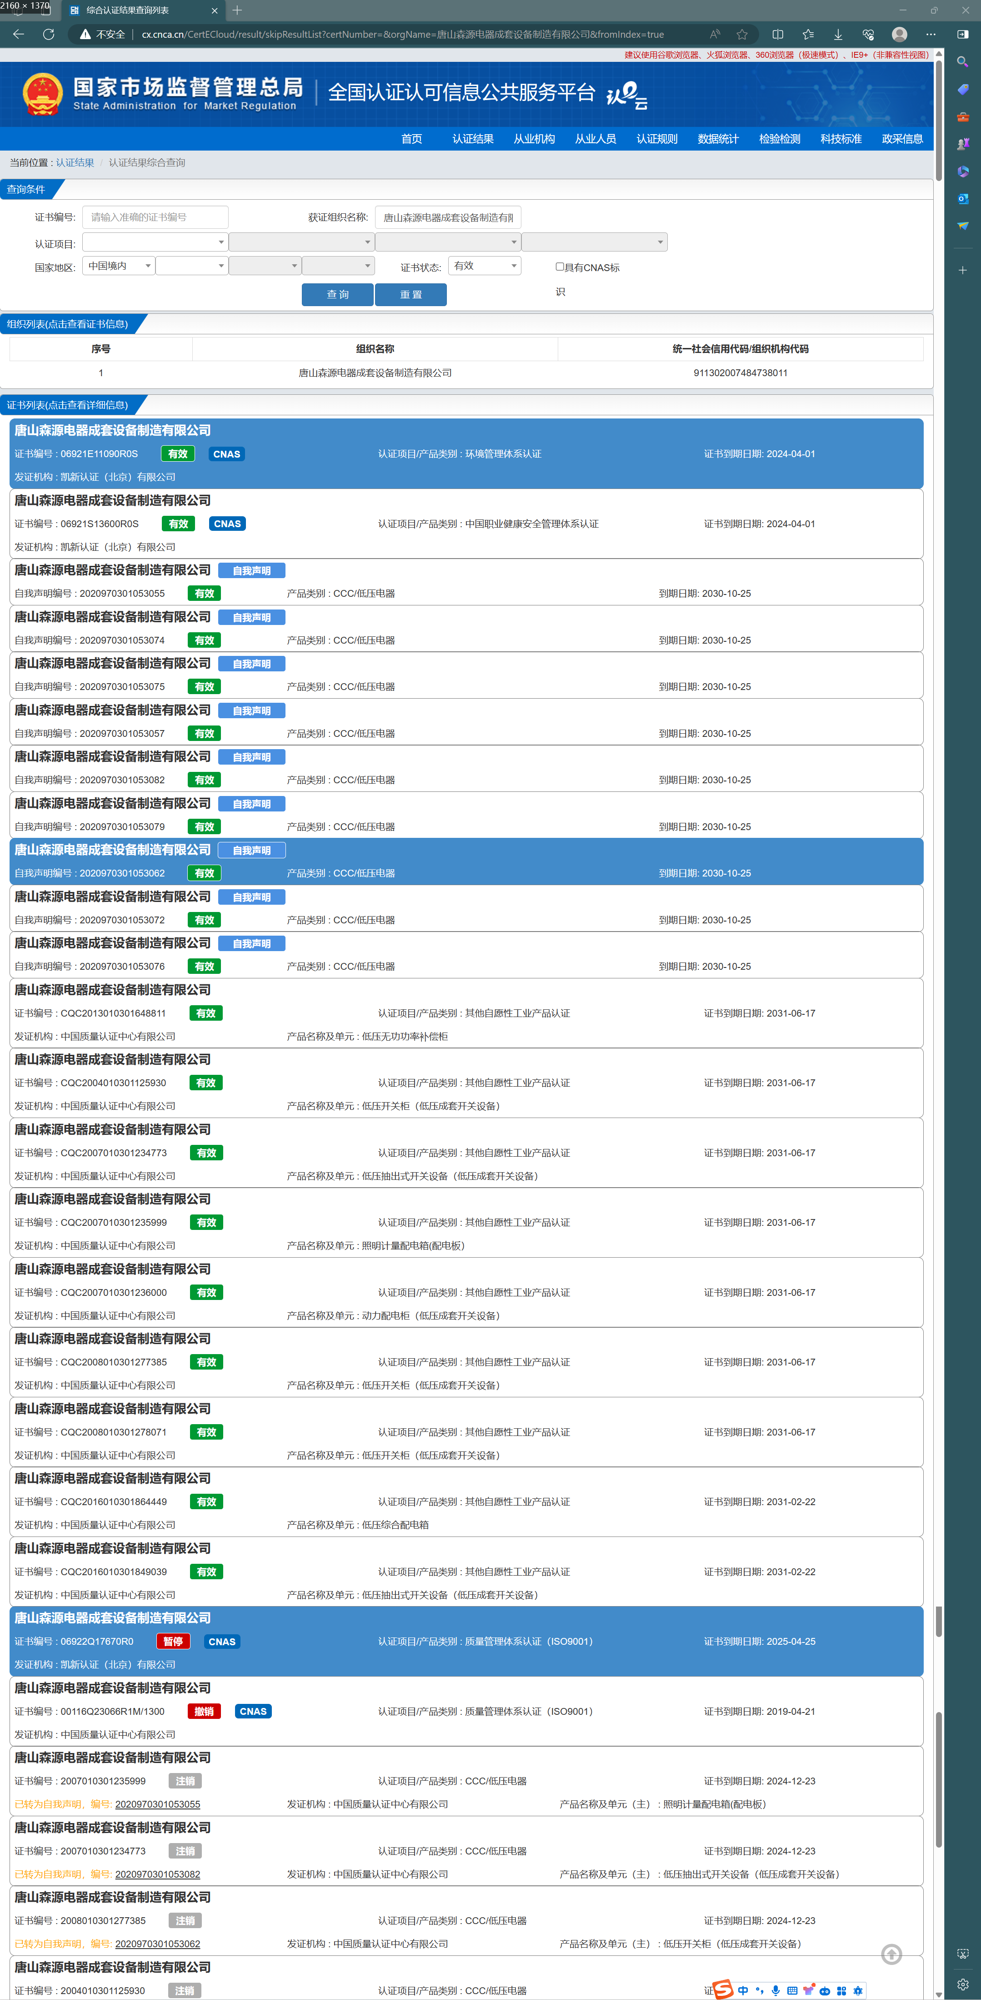Open split screen icon in toolbar

click(778, 34)
